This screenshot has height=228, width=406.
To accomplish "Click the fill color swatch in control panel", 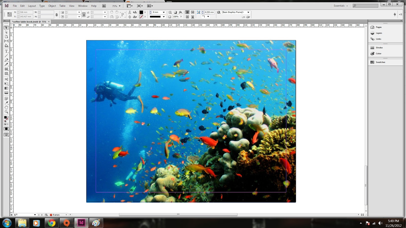I will 141,12.
